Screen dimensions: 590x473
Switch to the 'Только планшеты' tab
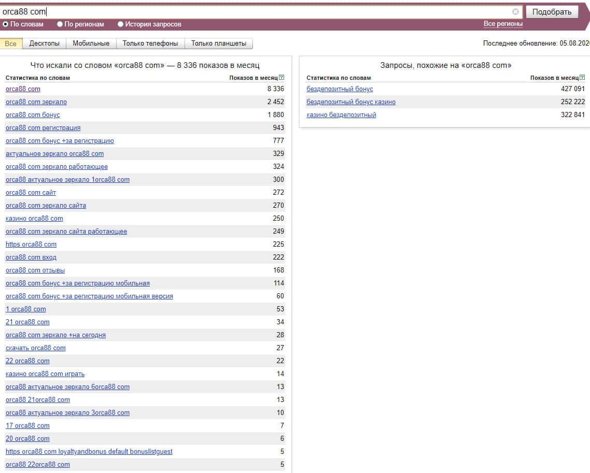pos(218,44)
